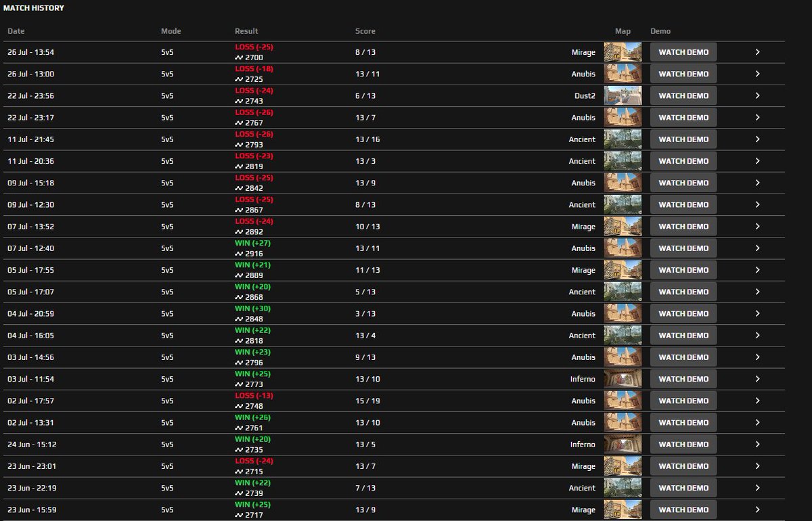Select the WIN (+30) result text

click(252, 309)
